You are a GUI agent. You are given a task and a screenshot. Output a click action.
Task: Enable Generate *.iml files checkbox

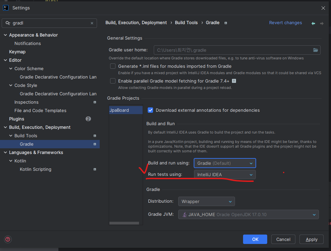point(113,66)
